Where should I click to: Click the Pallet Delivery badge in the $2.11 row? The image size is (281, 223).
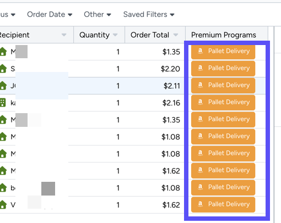tap(223, 85)
